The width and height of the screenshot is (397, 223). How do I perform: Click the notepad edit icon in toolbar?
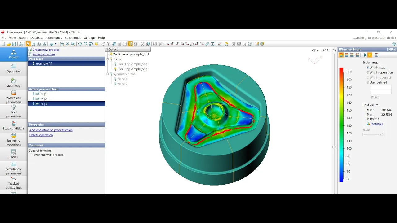[x=256, y=44]
